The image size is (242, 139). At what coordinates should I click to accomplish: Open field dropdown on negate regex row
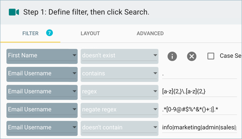click(42, 110)
